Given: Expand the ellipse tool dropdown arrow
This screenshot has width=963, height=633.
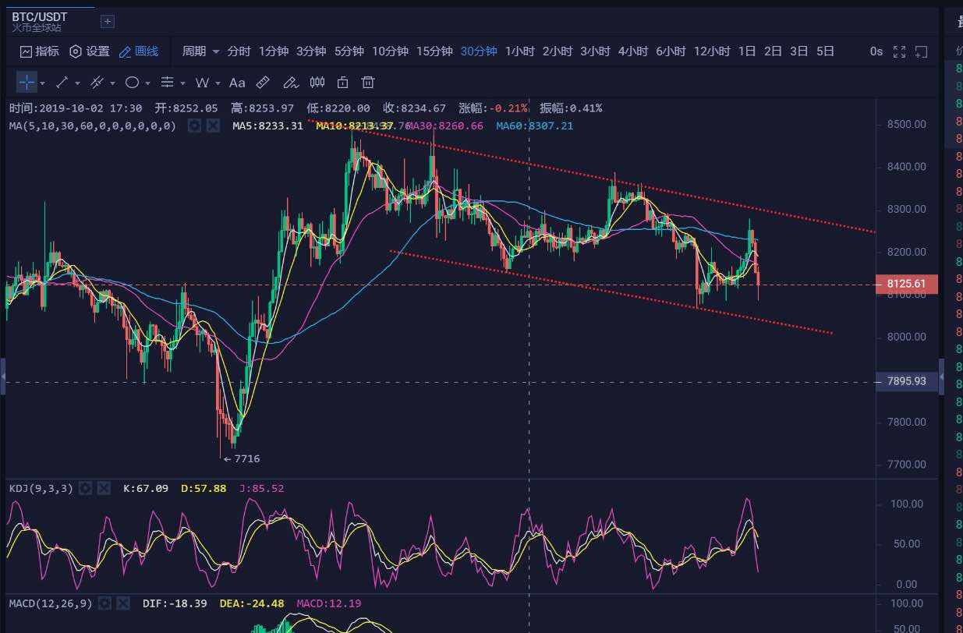Looking at the screenshot, I should click(147, 83).
